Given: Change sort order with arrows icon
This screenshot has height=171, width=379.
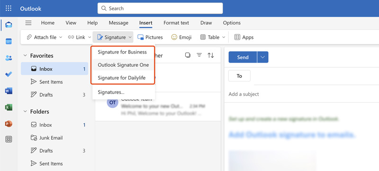Looking at the screenshot, I should click(211, 55).
